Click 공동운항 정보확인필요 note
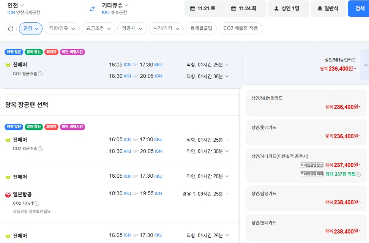 tap(32, 211)
